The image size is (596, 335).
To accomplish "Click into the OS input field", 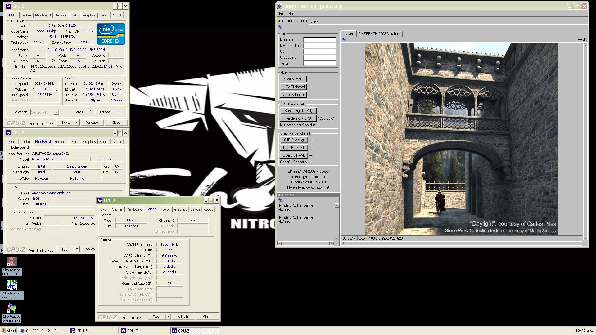I will coord(320,51).
